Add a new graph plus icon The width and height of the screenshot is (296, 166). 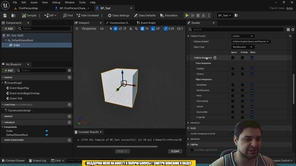tap(69, 77)
